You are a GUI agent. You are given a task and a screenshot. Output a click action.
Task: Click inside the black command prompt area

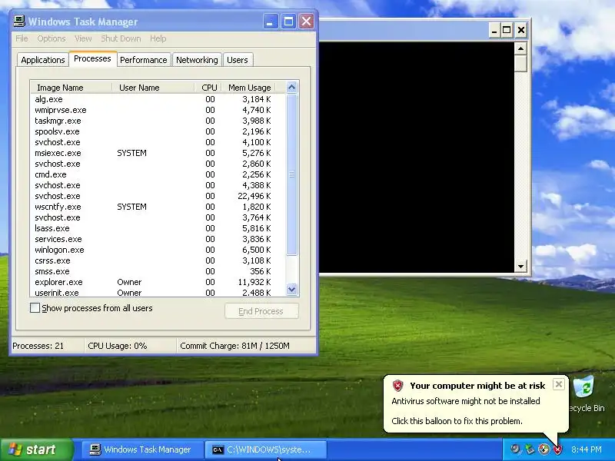[x=417, y=157]
